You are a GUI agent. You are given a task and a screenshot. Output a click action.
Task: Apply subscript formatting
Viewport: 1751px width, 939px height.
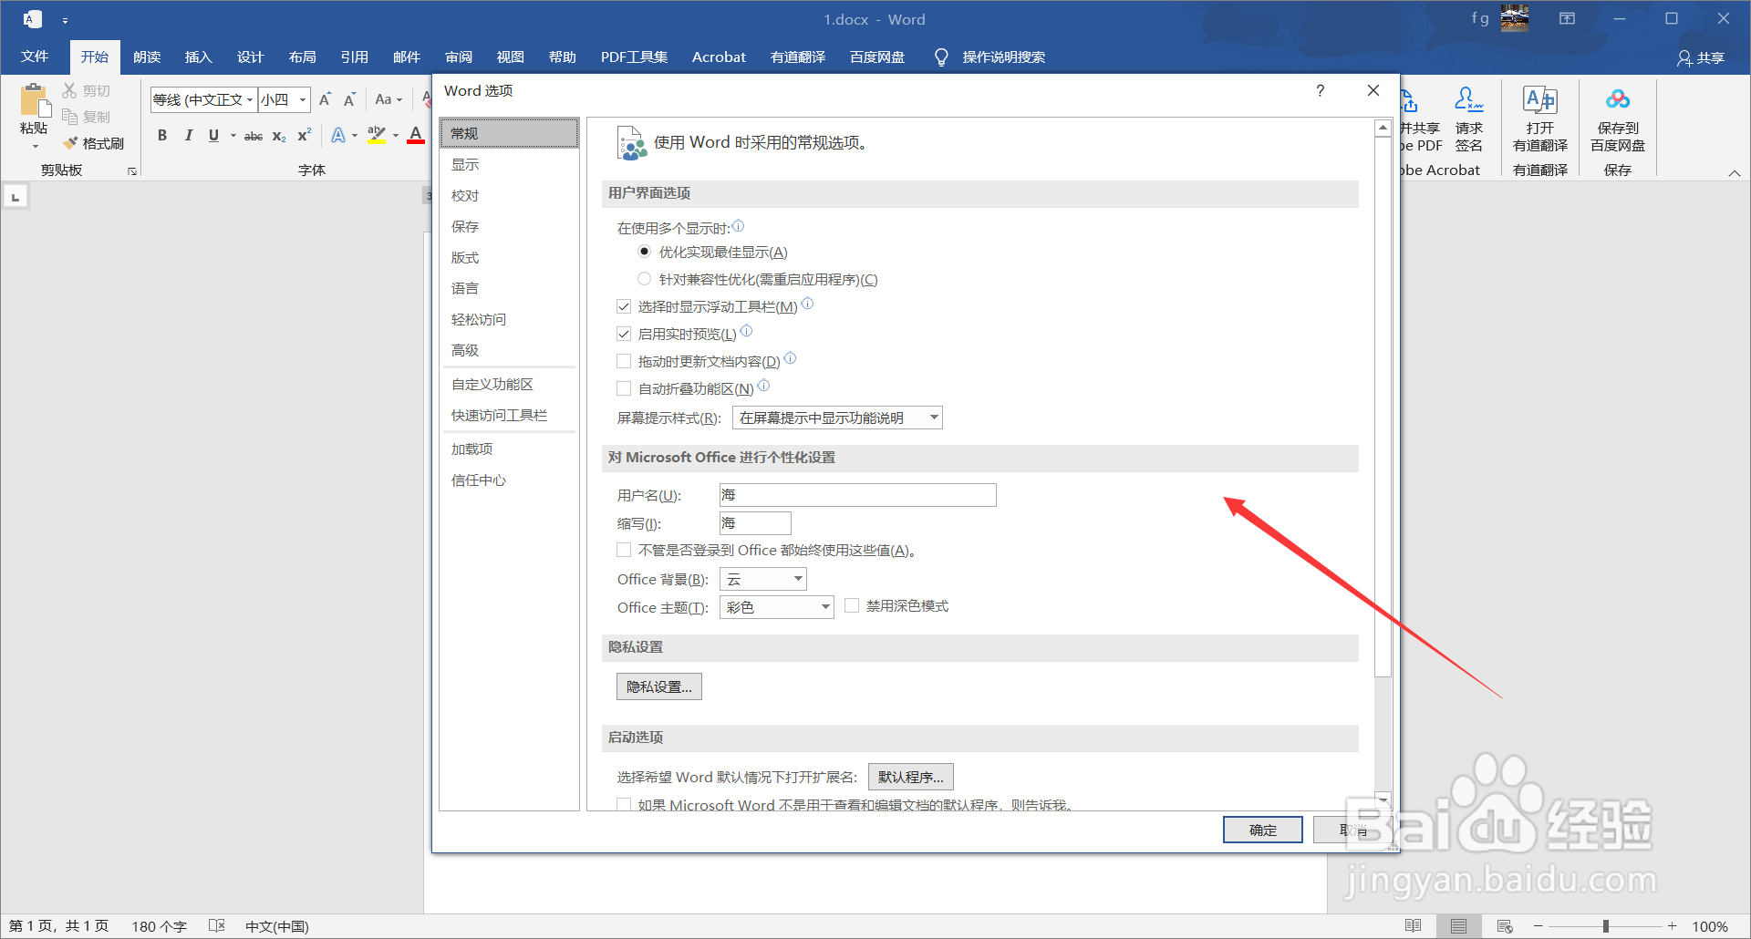pos(278,135)
